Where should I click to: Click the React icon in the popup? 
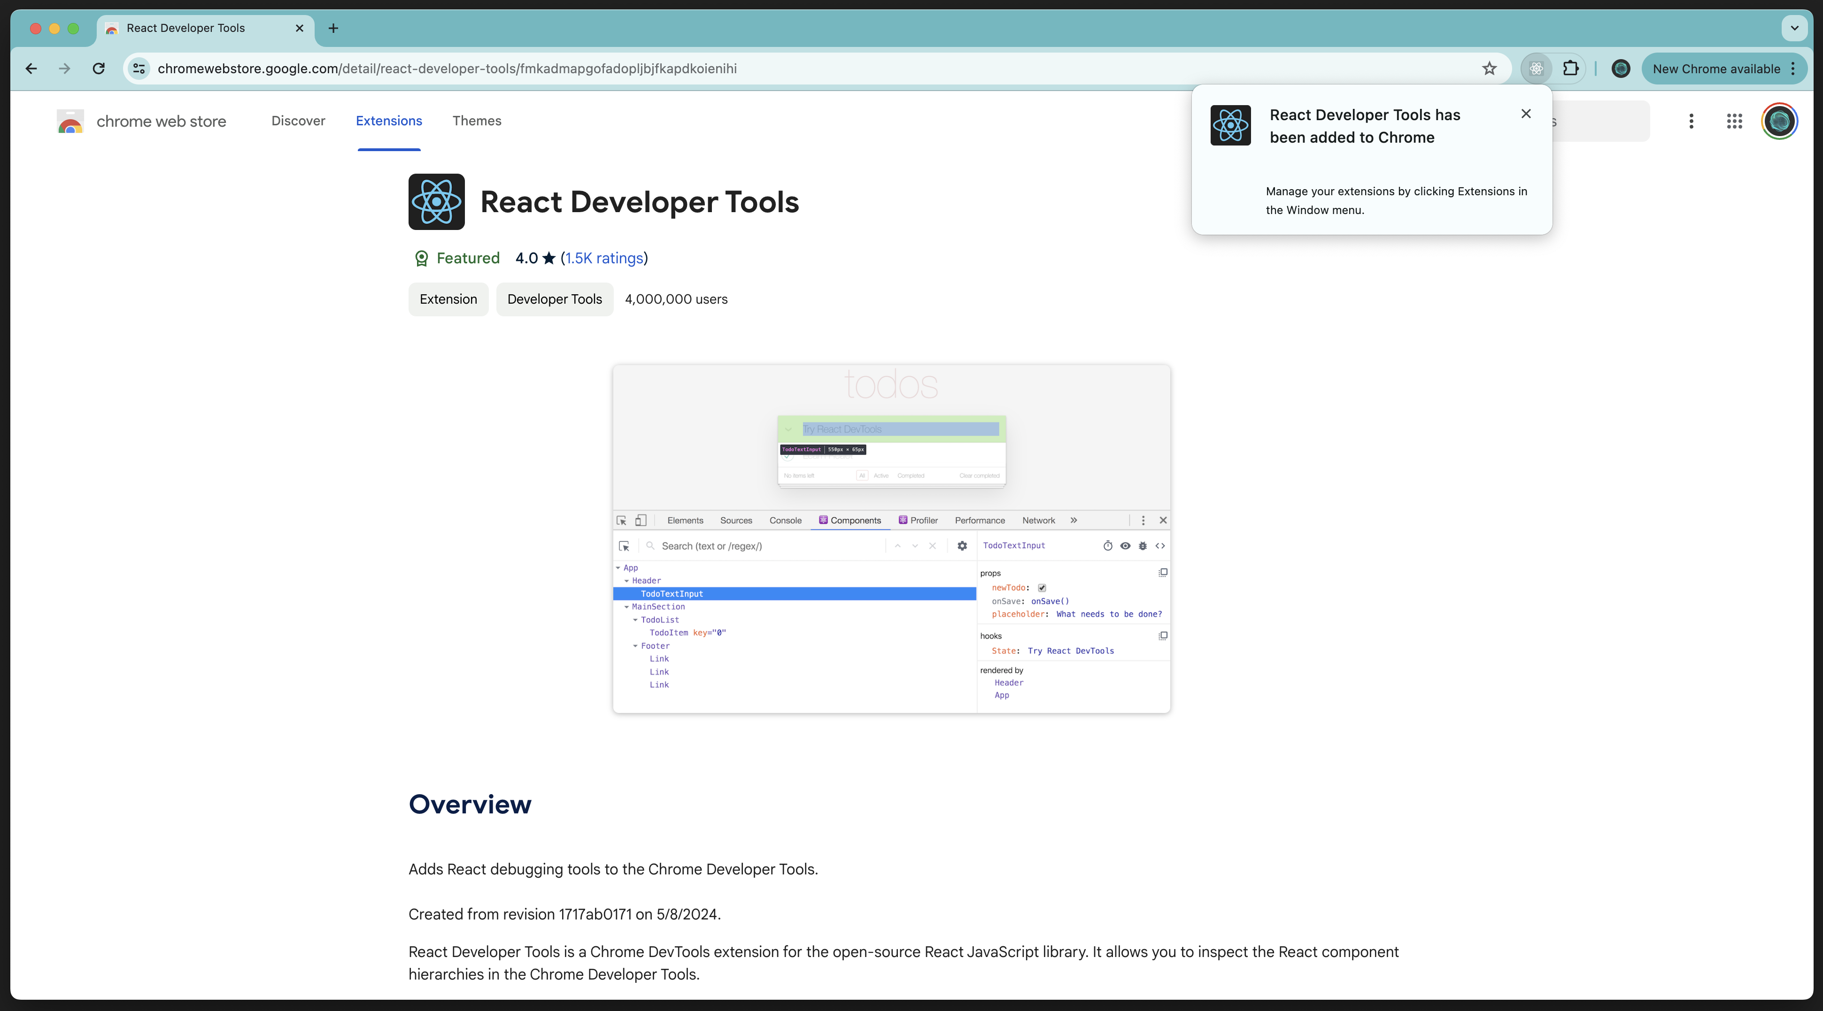point(1231,125)
